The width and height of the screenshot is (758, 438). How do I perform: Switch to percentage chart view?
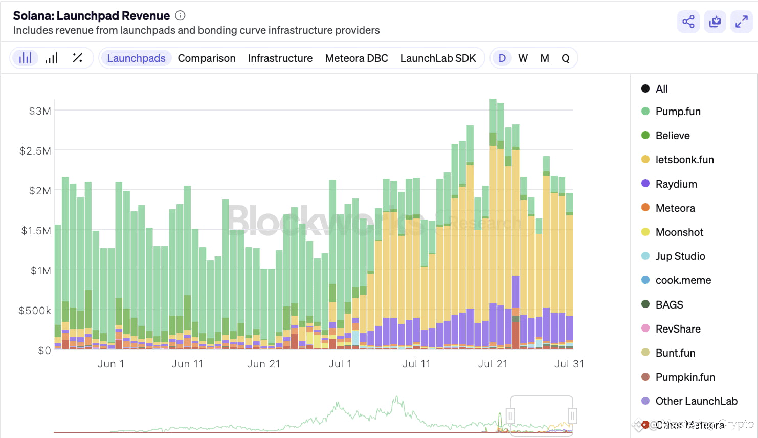coord(78,58)
